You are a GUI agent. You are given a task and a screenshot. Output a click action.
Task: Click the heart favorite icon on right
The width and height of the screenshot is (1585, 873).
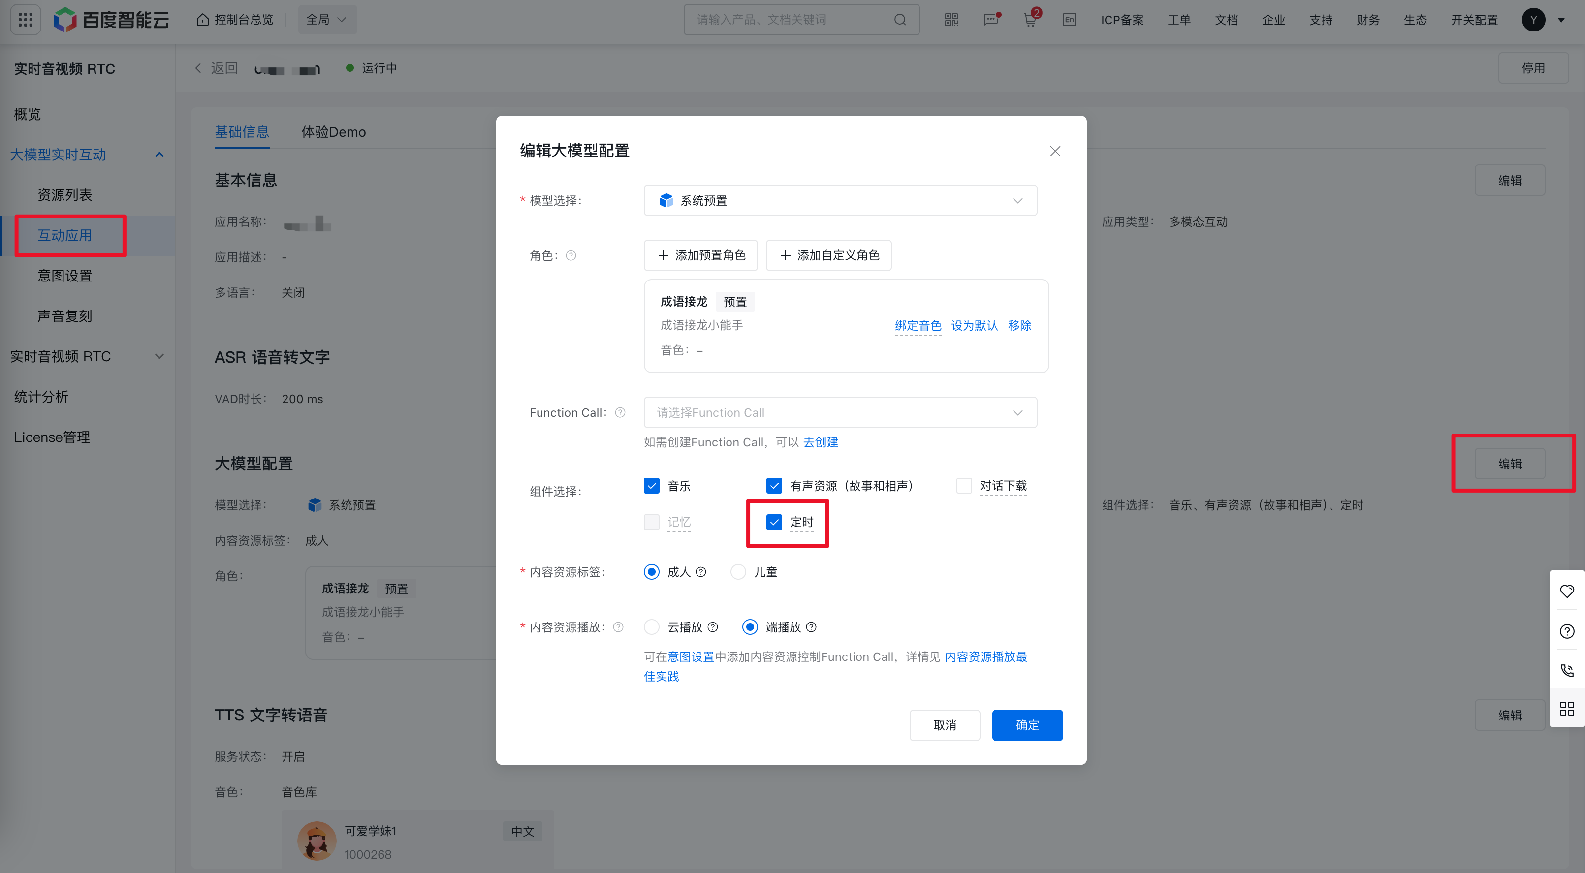click(x=1566, y=591)
